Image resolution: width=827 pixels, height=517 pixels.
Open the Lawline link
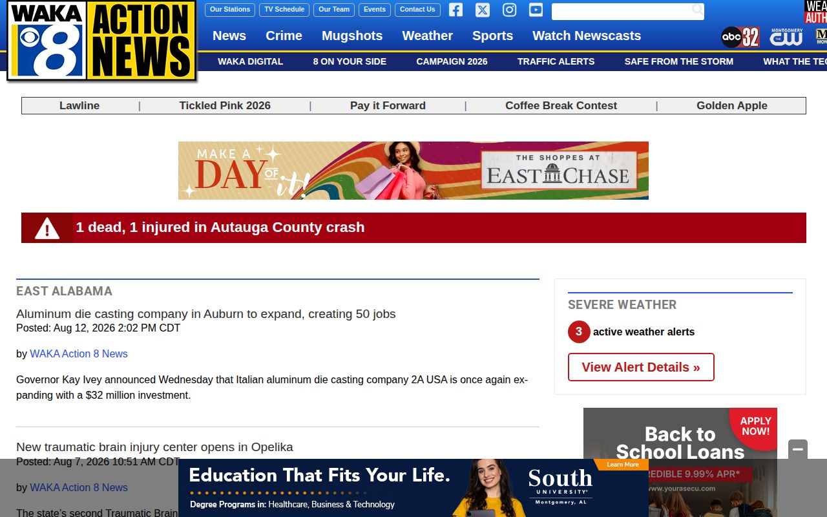click(79, 105)
